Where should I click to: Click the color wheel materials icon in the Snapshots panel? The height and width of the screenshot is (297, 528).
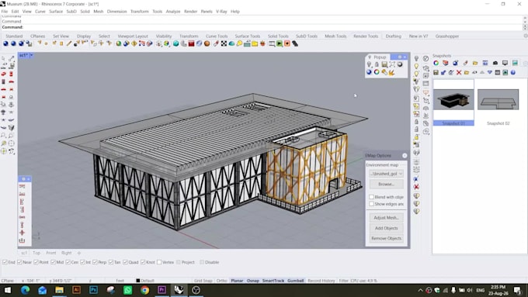436,63
